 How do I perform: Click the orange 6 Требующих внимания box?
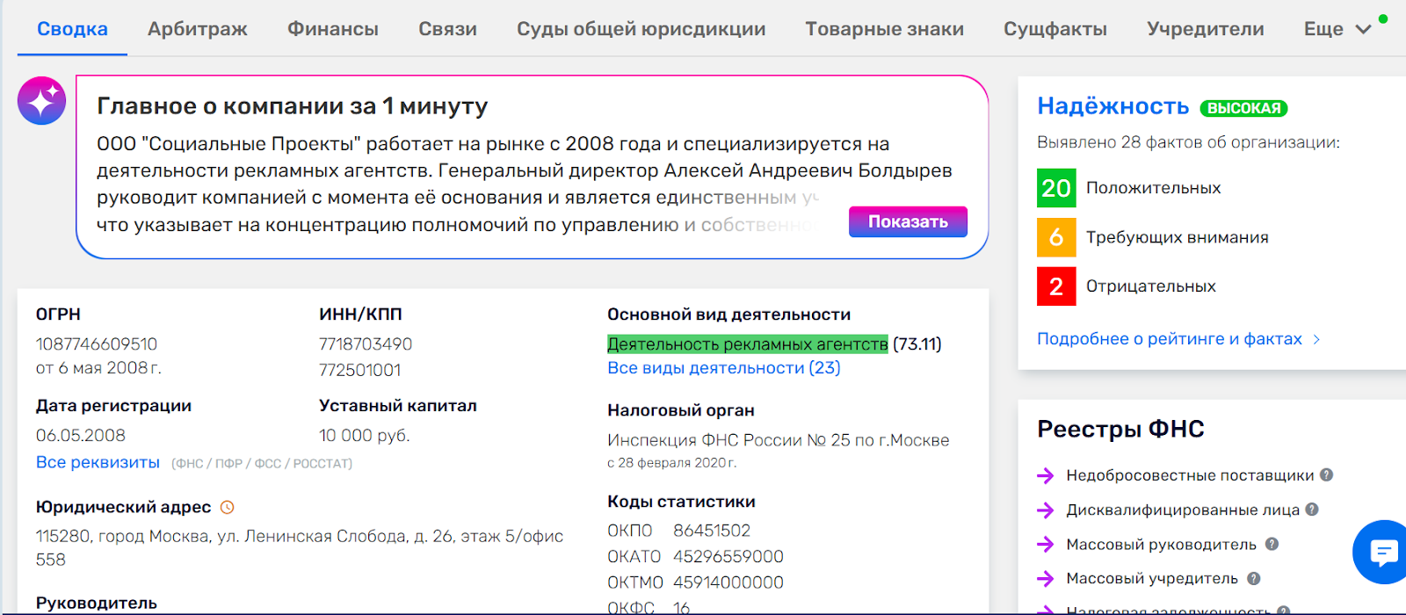pos(1056,237)
